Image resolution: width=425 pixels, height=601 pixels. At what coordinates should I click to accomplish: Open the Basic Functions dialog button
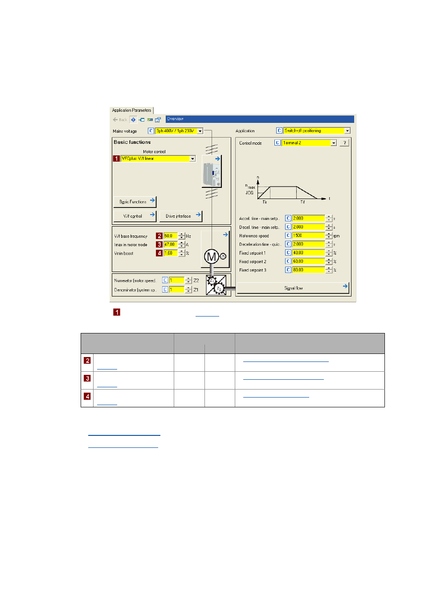pos(135,202)
